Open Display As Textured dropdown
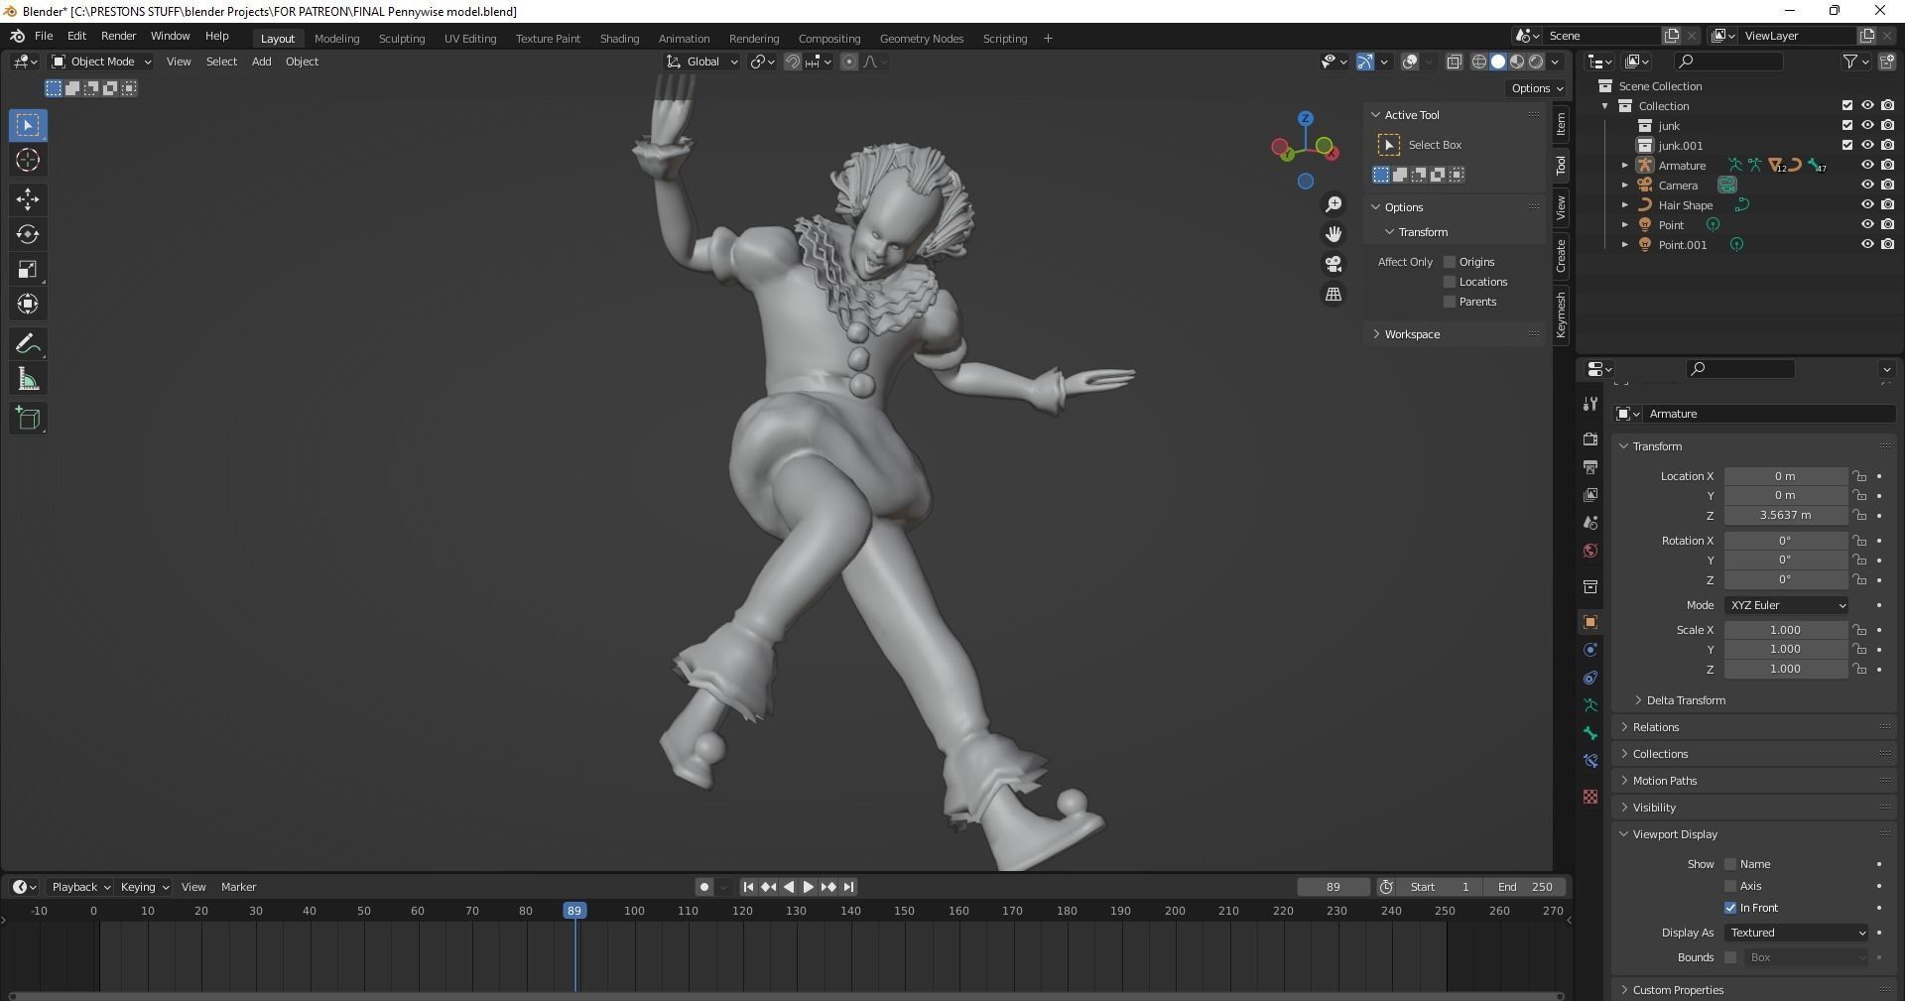 click(1798, 933)
